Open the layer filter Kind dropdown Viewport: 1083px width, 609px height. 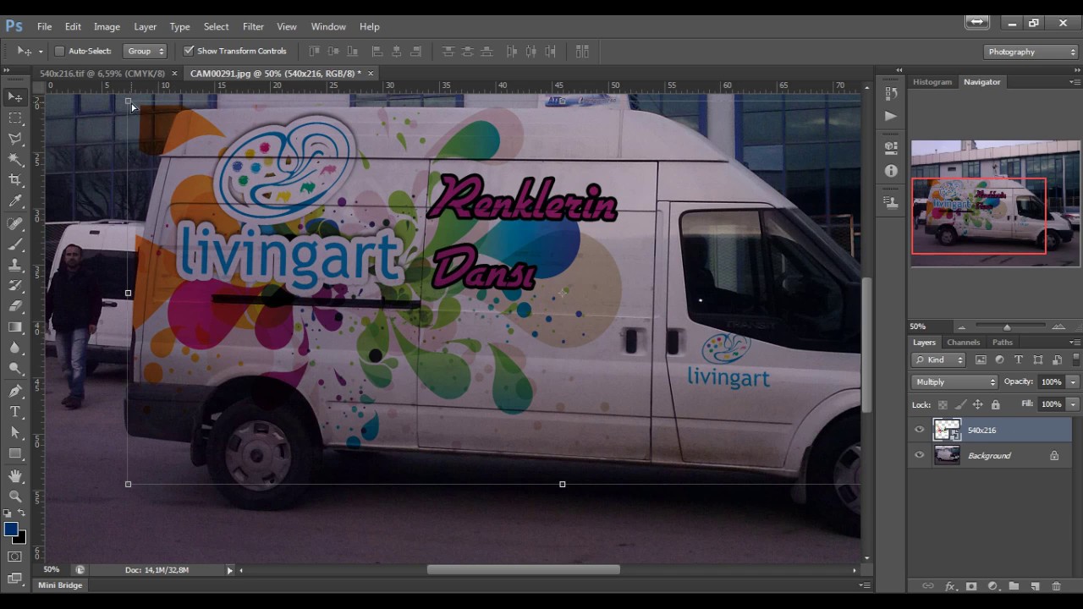(939, 359)
